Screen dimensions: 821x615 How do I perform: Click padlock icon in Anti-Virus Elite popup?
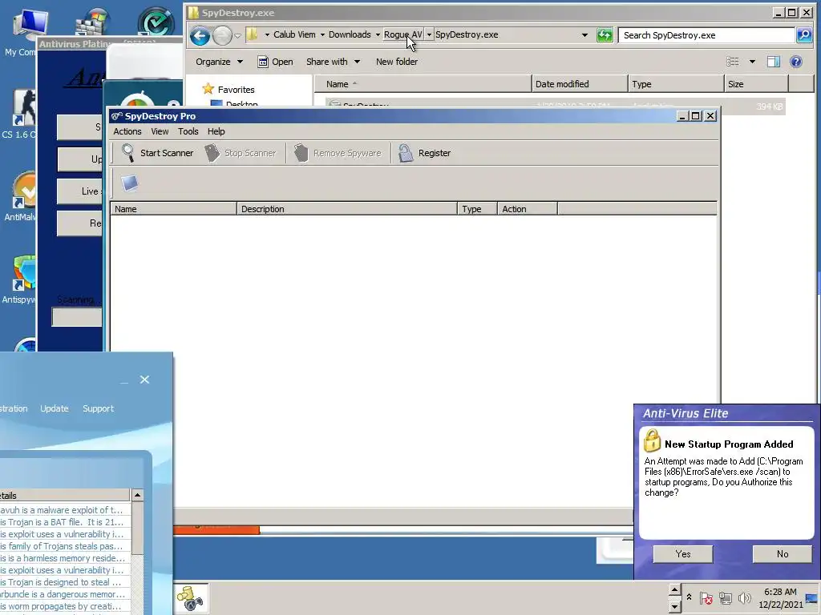[x=652, y=440]
